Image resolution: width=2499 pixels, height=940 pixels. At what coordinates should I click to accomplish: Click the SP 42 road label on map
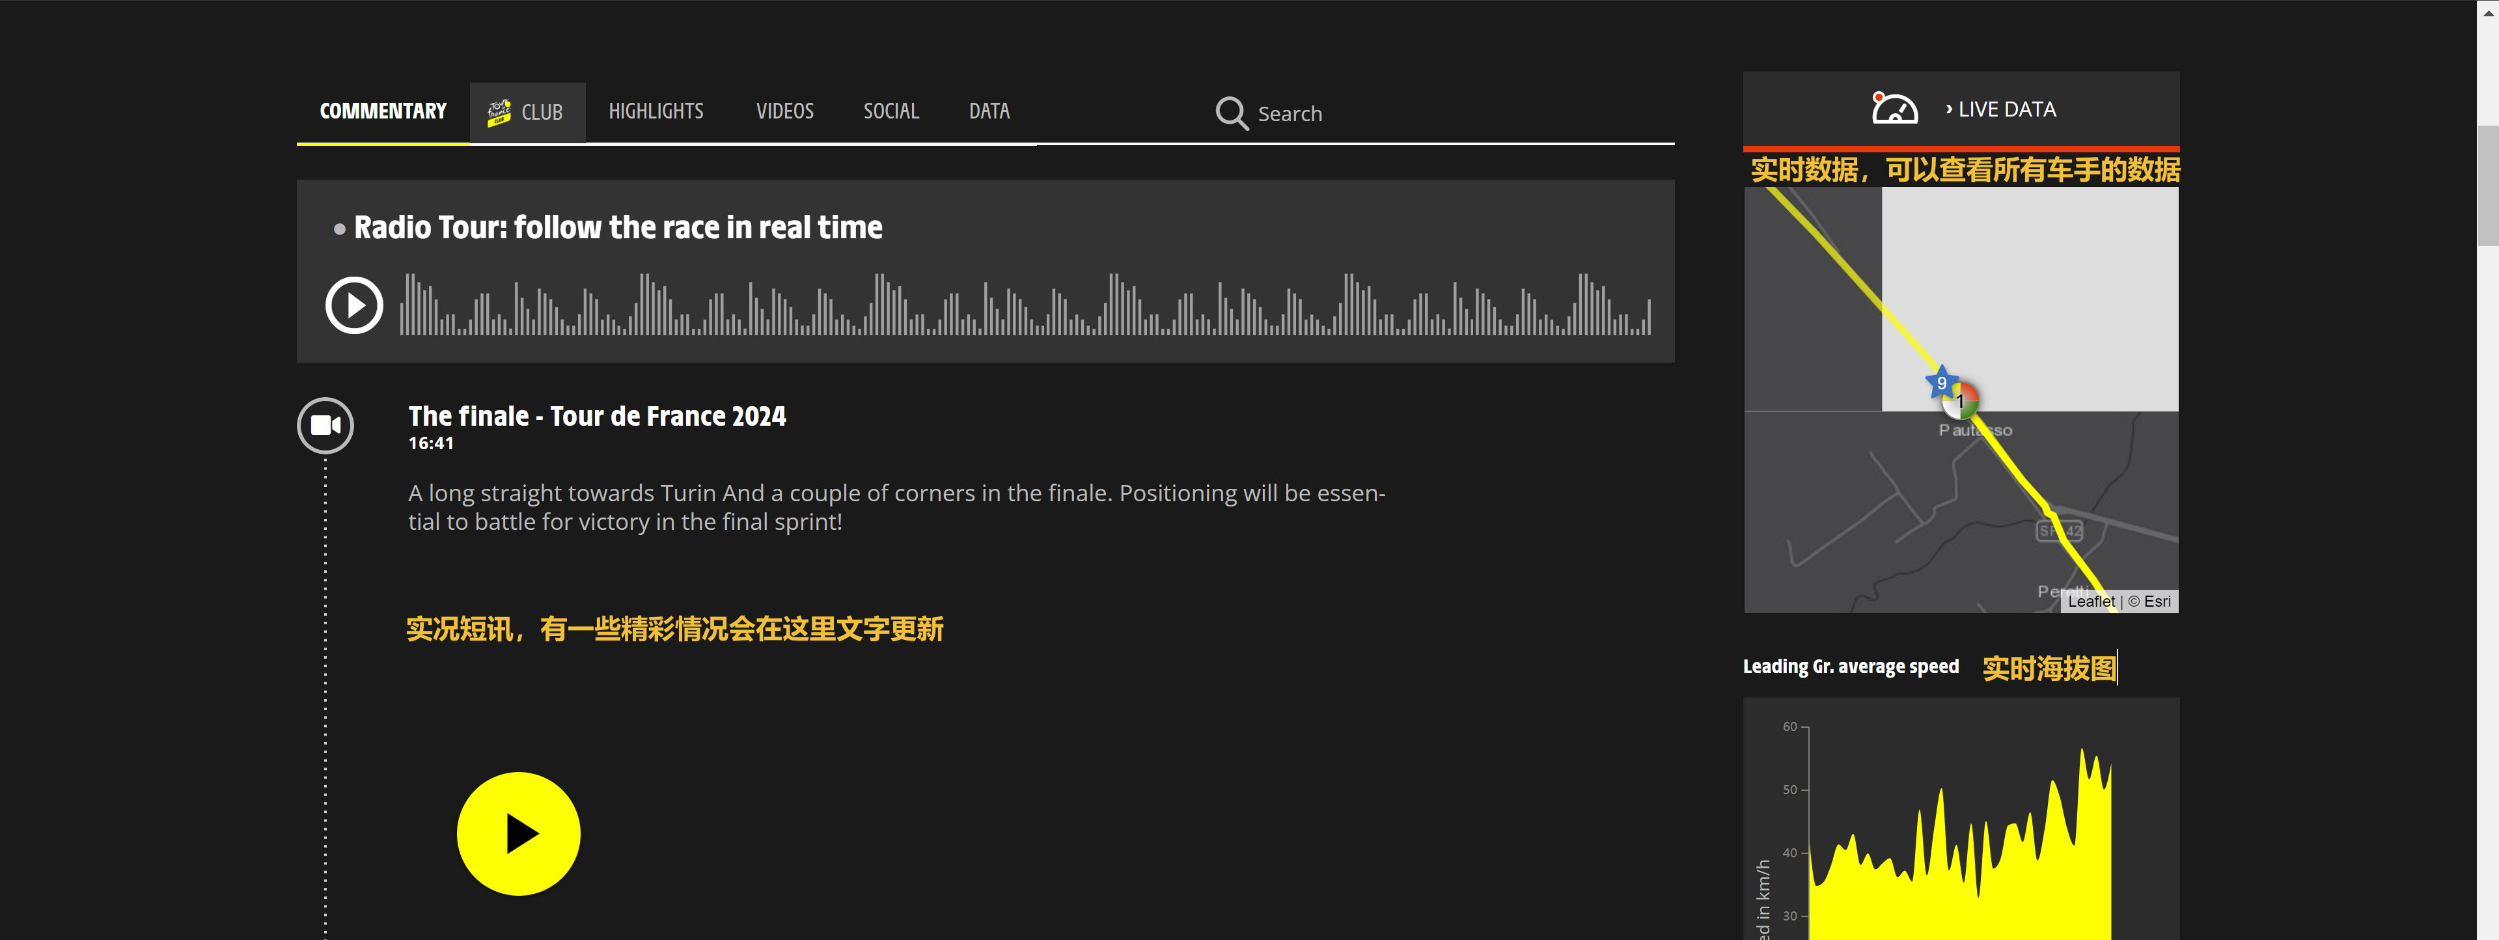(2060, 531)
